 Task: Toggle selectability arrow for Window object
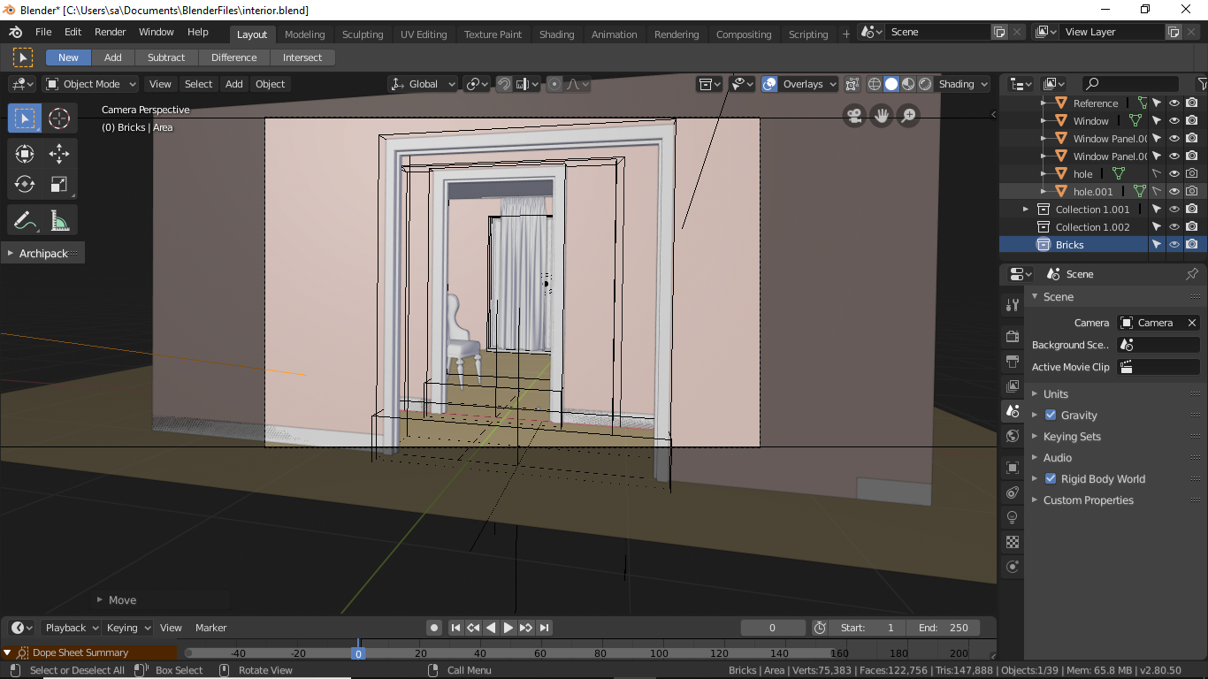tap(1157, 121)
